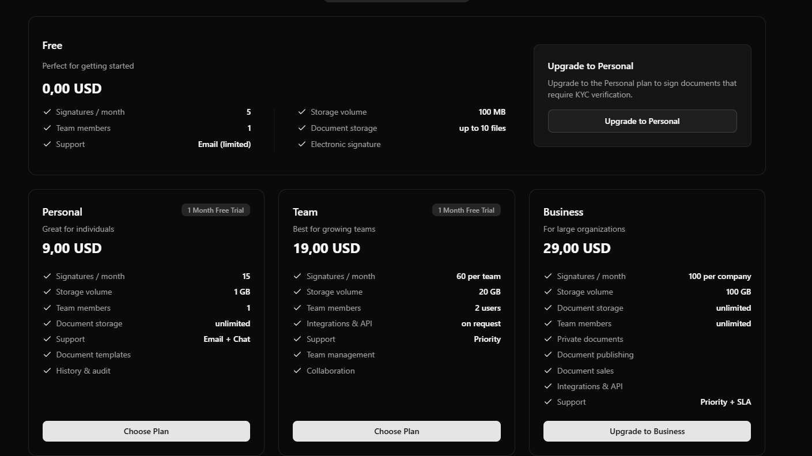Click checkmark next to Electronic signature feature

coord(302,144)
